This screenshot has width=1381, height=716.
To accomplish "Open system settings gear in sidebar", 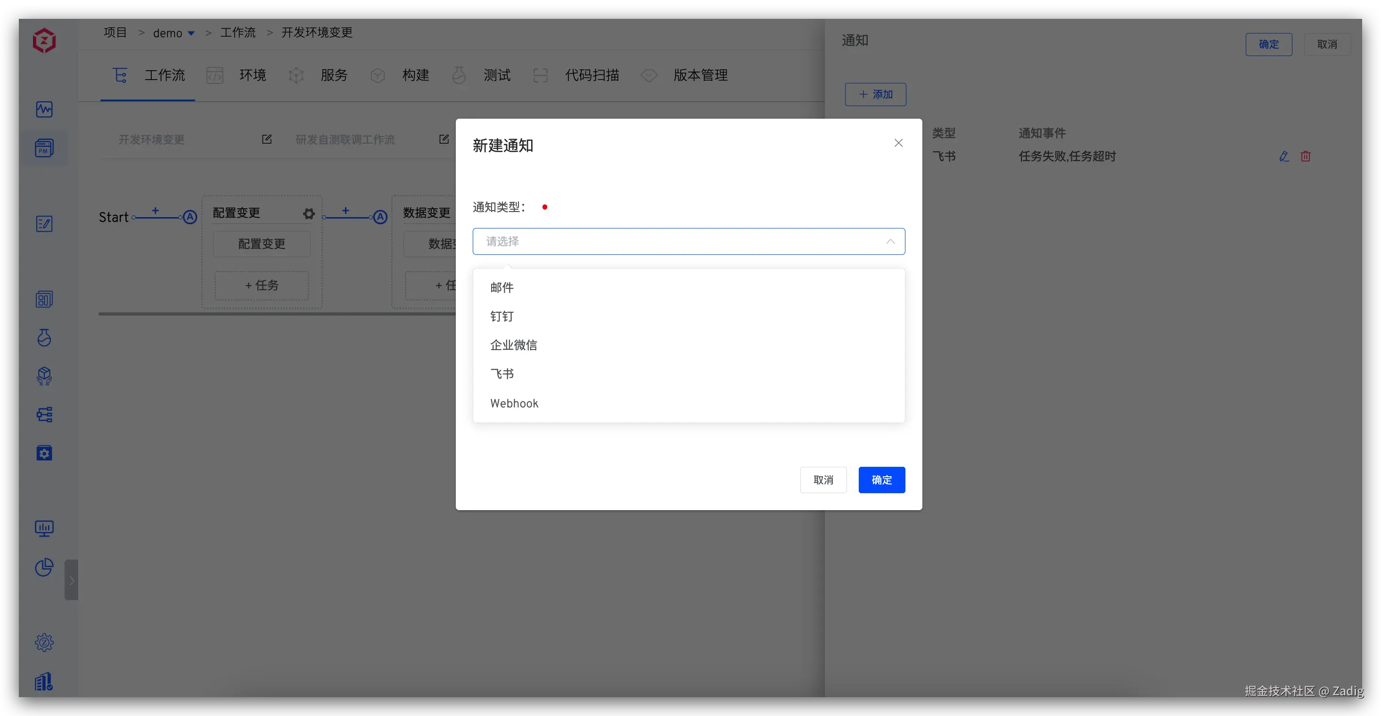I will 44,642.
